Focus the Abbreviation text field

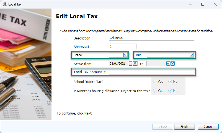[x=122, y=46]
